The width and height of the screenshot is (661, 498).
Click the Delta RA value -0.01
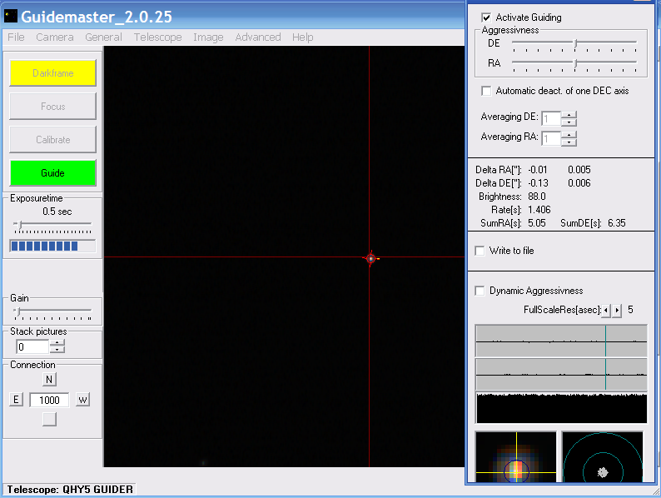tap(538, 170)
